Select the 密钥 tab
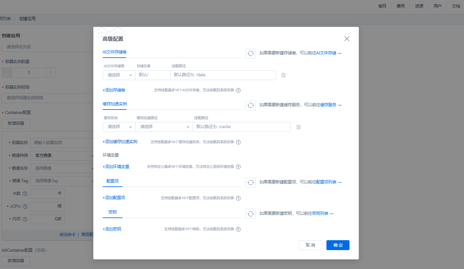 coord(113,212)
